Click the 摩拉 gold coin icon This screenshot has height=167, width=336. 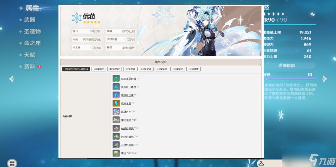pyautogui.click(x=116, y=153)
